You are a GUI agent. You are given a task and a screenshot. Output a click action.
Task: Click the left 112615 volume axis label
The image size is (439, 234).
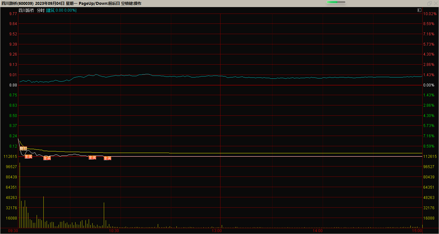coord(11,157)
